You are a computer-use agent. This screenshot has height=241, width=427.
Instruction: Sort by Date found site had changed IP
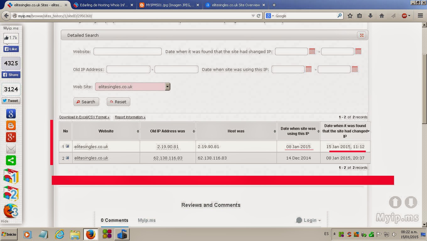[x=345, y=131]
